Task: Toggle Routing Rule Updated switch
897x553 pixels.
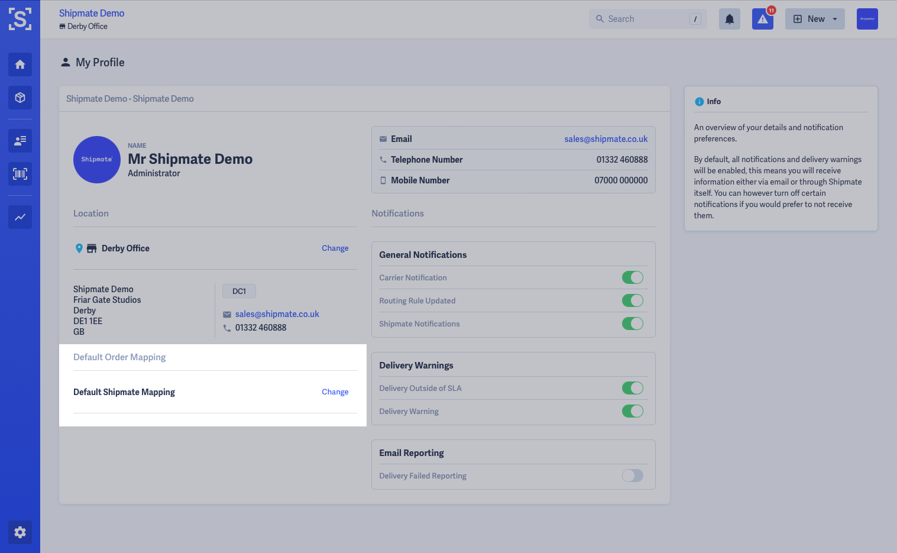Action: pyautogui.click(x=633, y=300)
